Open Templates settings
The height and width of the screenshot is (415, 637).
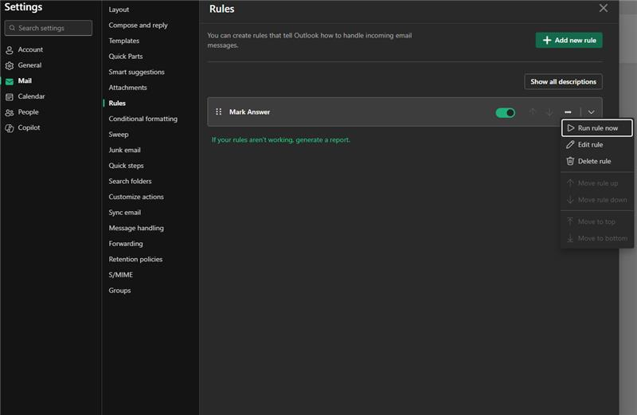tap(124, 41)
